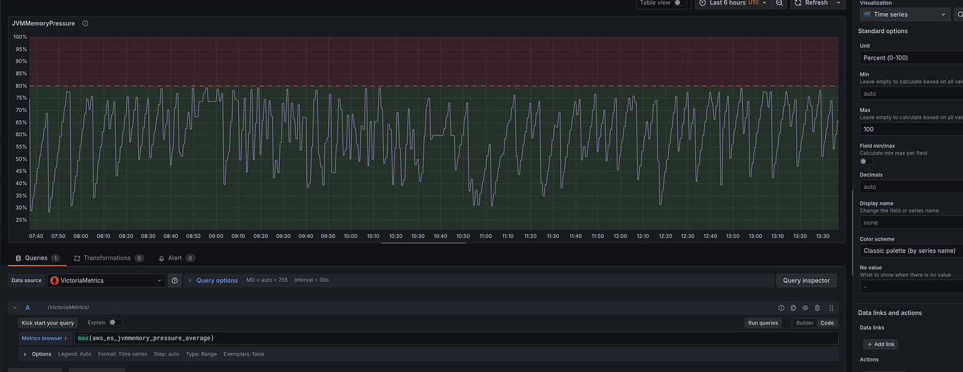
Task: Switch to the Transformations tab
Action: [107, 258]
